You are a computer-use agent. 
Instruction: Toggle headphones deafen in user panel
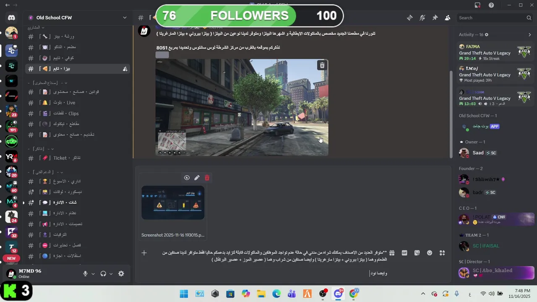pyautogui.click(x=103, y=273)
